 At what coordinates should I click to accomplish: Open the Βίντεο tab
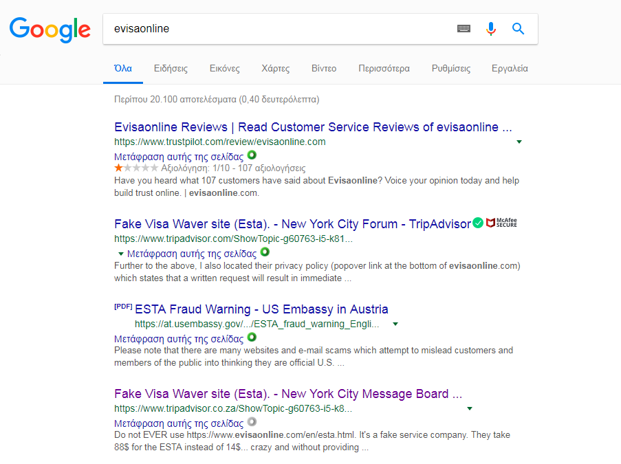click(x=324, y=69)
